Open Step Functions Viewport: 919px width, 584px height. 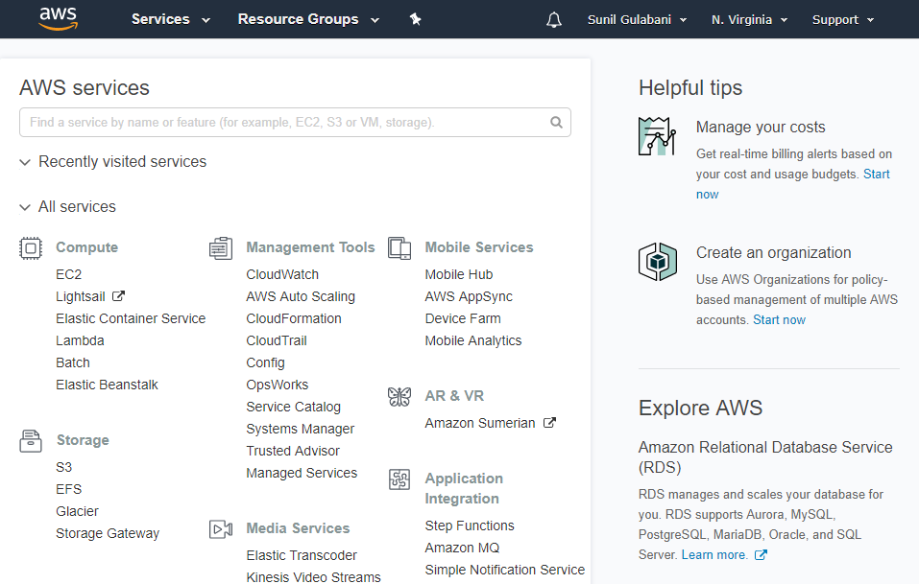[x=470, y=526]
